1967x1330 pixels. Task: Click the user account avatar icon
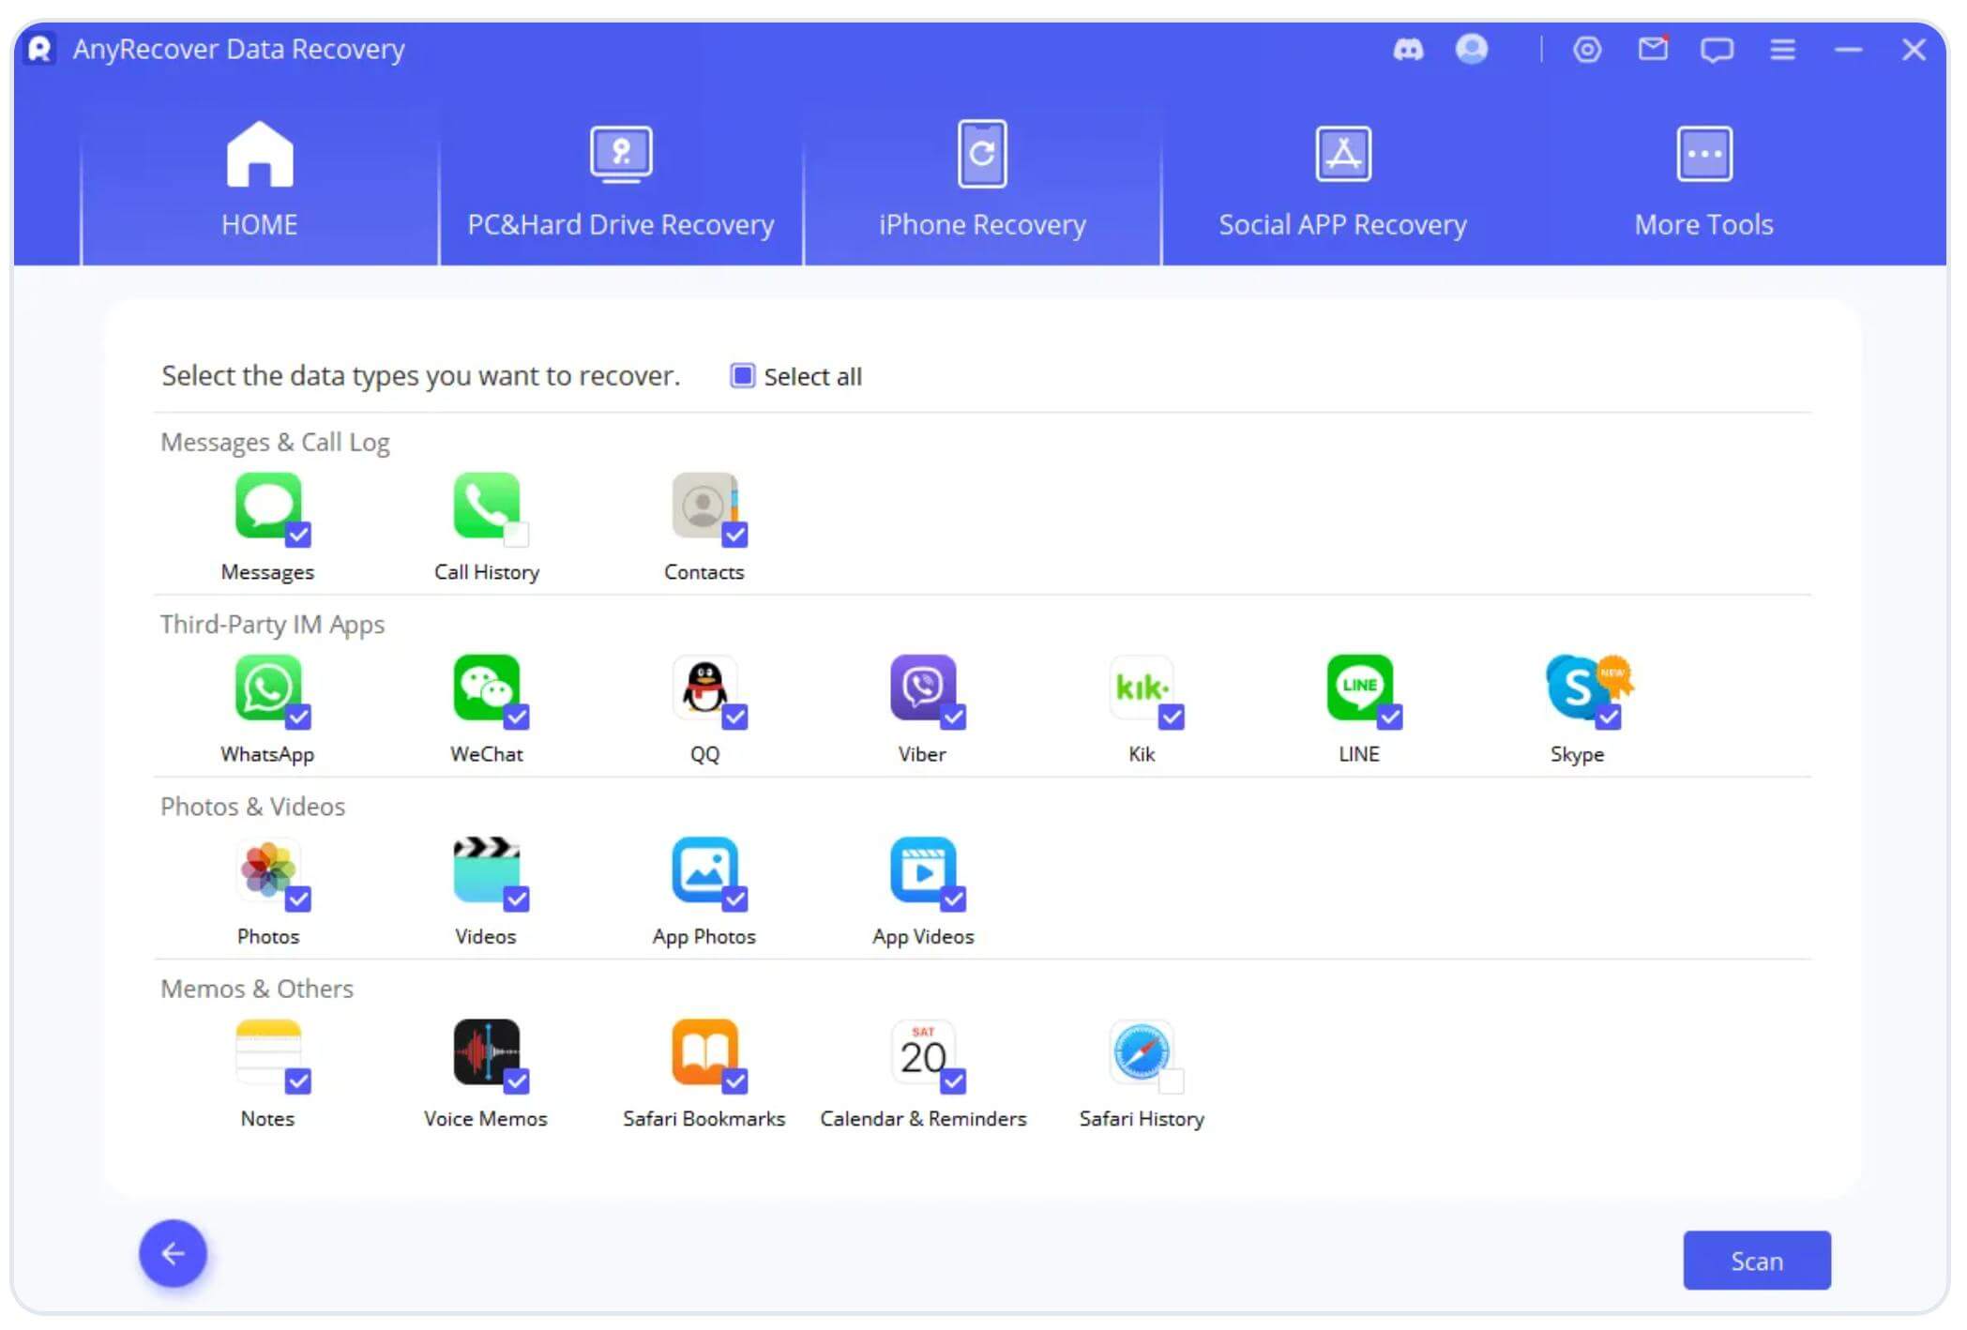pyautogui.click(x=1471, y=49)
